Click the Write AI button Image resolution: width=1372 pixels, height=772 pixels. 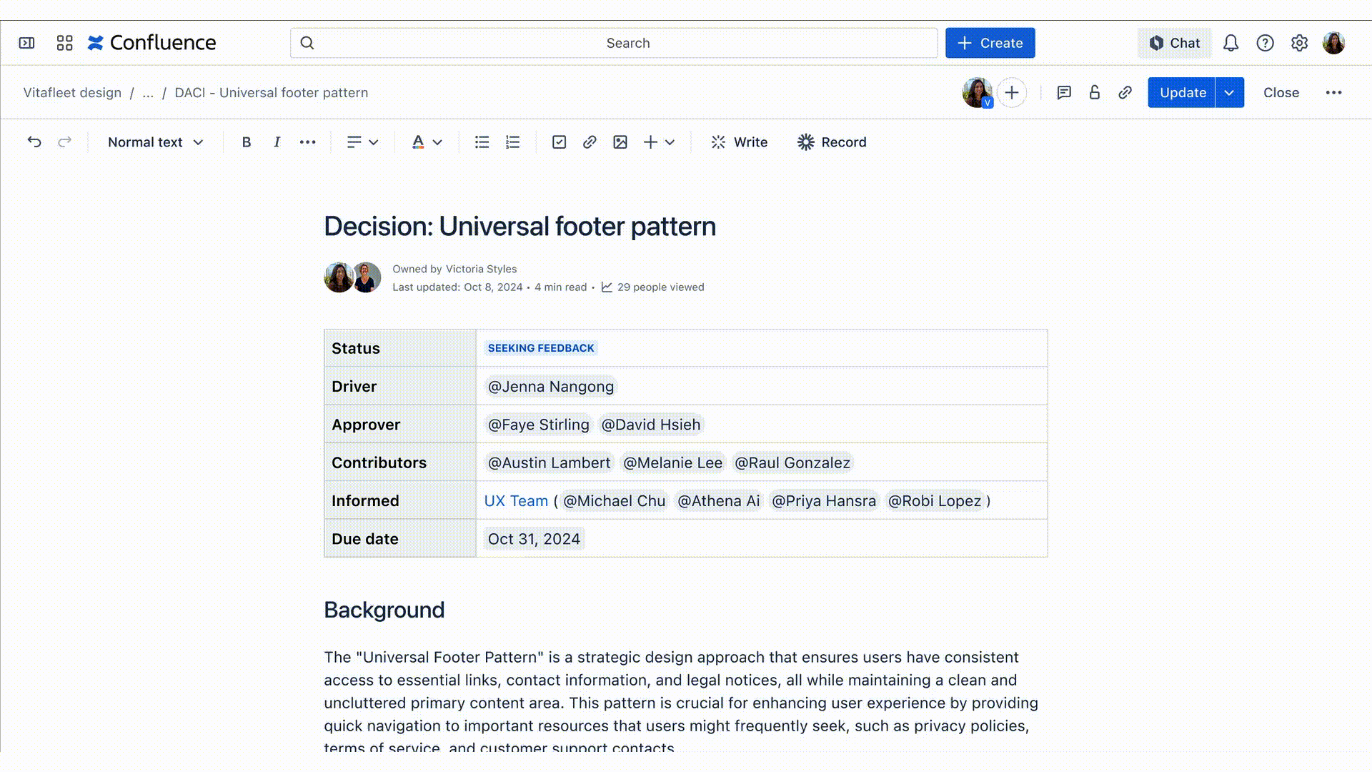(x=739, y=142)
